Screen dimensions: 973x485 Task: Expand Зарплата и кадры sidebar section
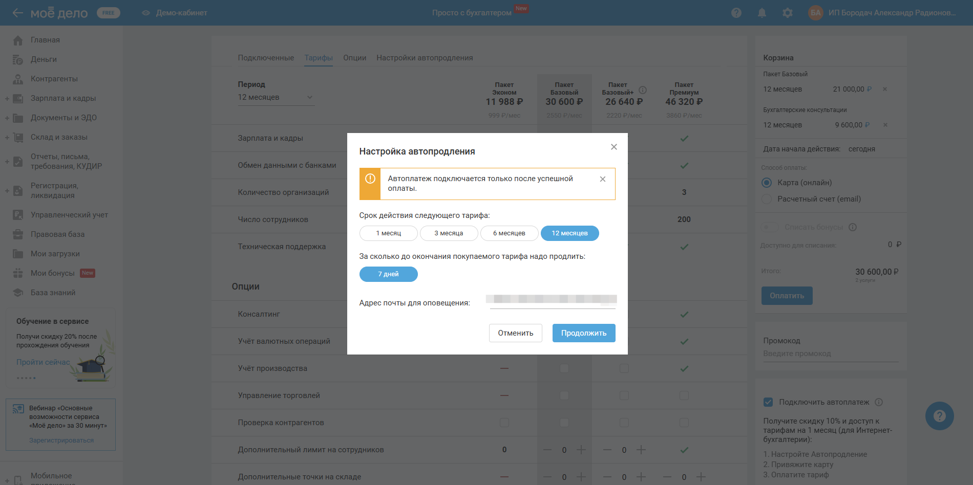coord(7,98)
